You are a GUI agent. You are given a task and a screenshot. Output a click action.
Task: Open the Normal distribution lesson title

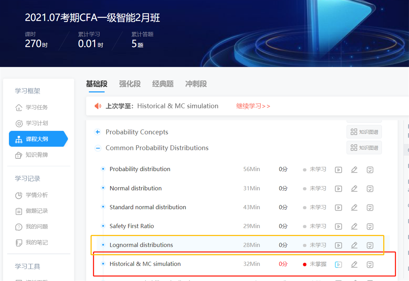coord(136,188)
